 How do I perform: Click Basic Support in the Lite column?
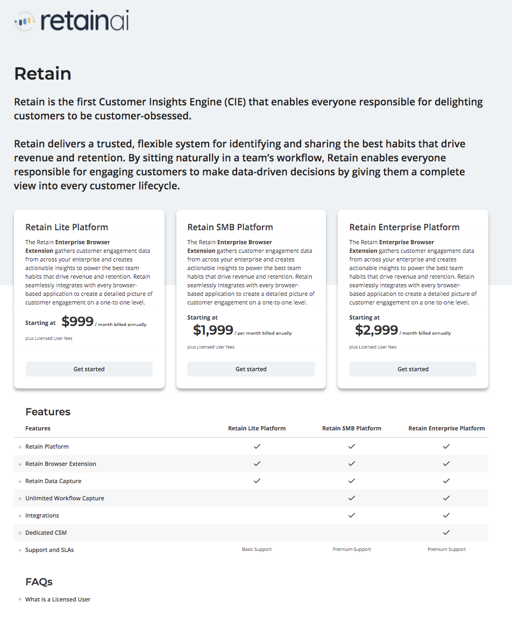[x=257, y=549]
